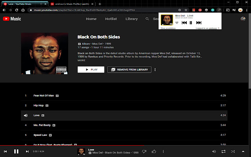Viewport: 251px width, 157px height.
Task: Click the address bar URL
Action: tap(84, 10)
